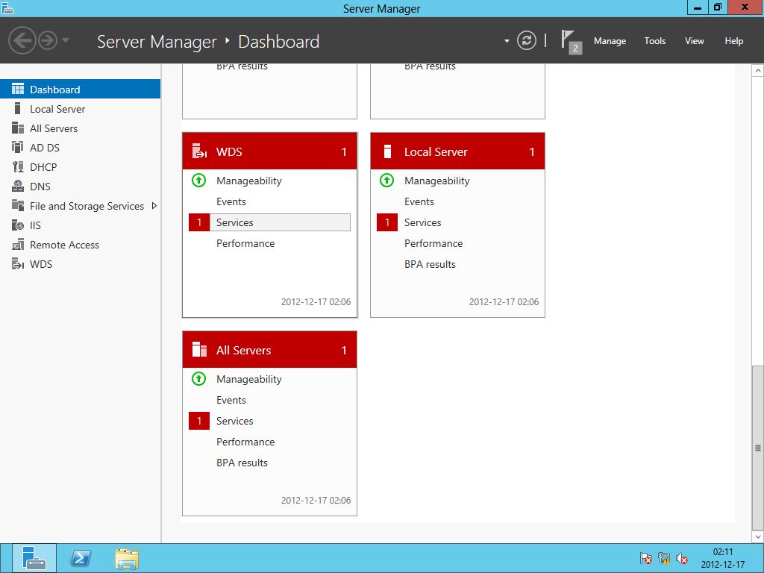Open IIS in the sidebar
The height and width of the screenshot is (573, 764).
(x=80, y=225)
